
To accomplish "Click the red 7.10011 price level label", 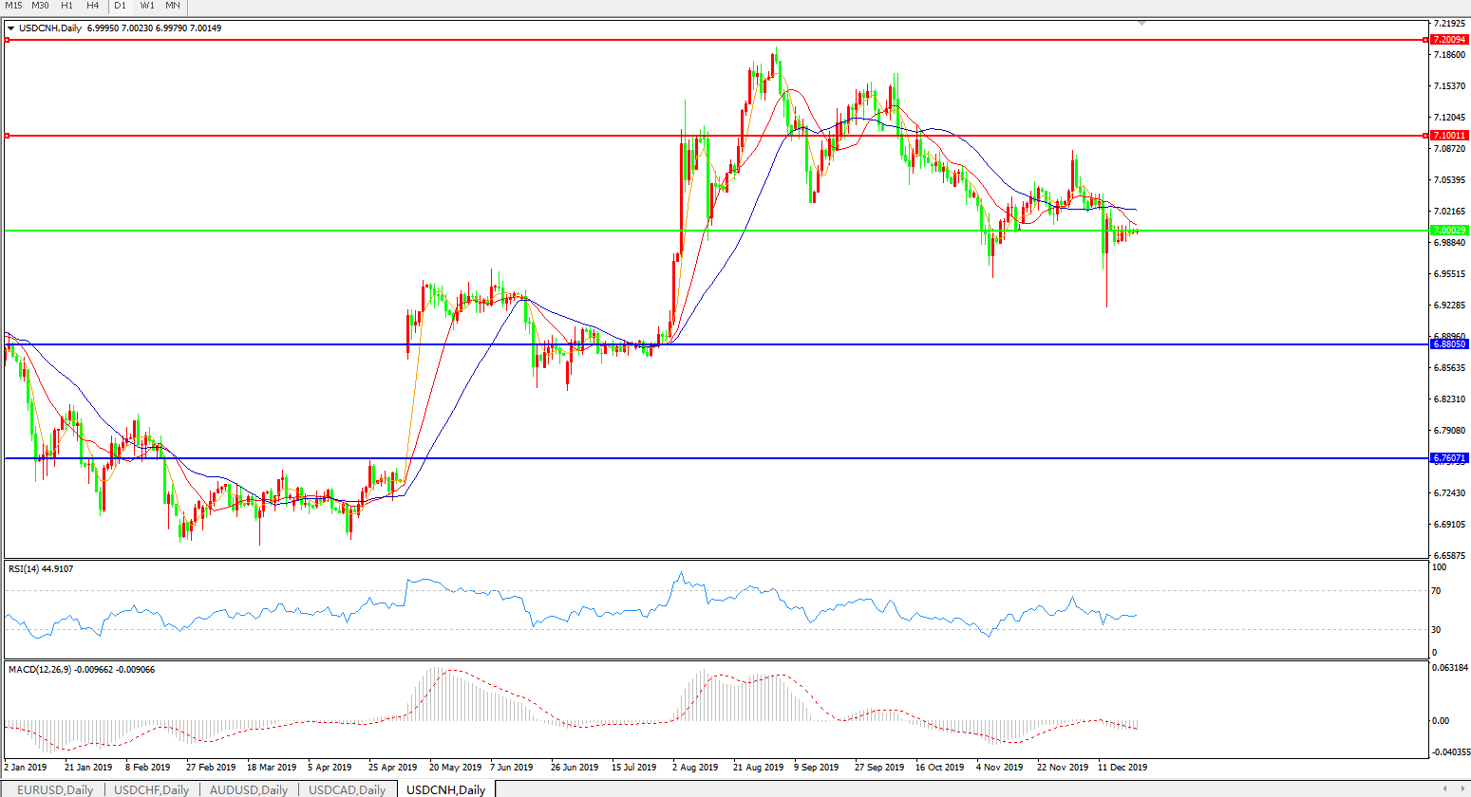I will pyautogui.click(x=1449, y=136).
